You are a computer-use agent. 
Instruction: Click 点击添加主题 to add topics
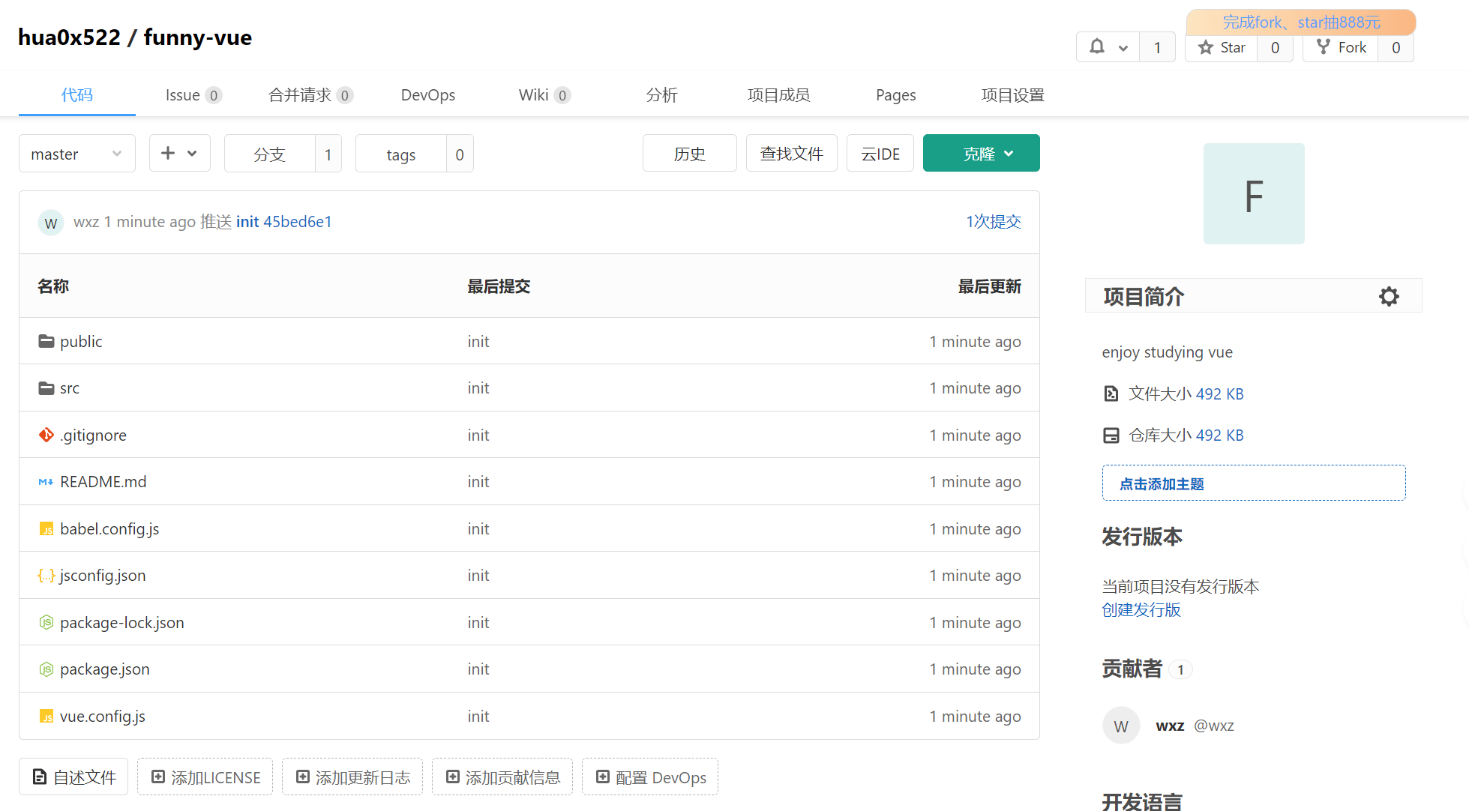pyautogui.click(x=1161, y=483)
